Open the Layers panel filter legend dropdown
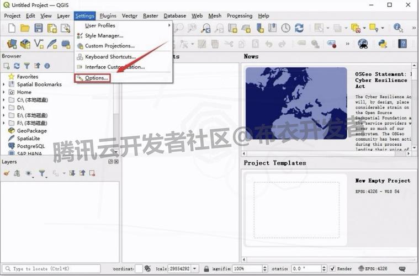The width and height of the screenshot is (419, 276). pyautogui.click(x=43, y=173)
